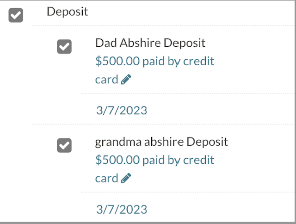This screenshot has width=296, height=224.
Task: Open "paid by credit" text for grandma abshire
Action: pos(178,160)
